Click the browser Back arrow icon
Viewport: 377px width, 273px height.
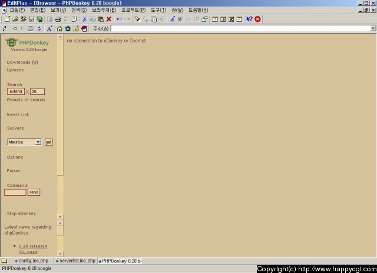(15, 29)
